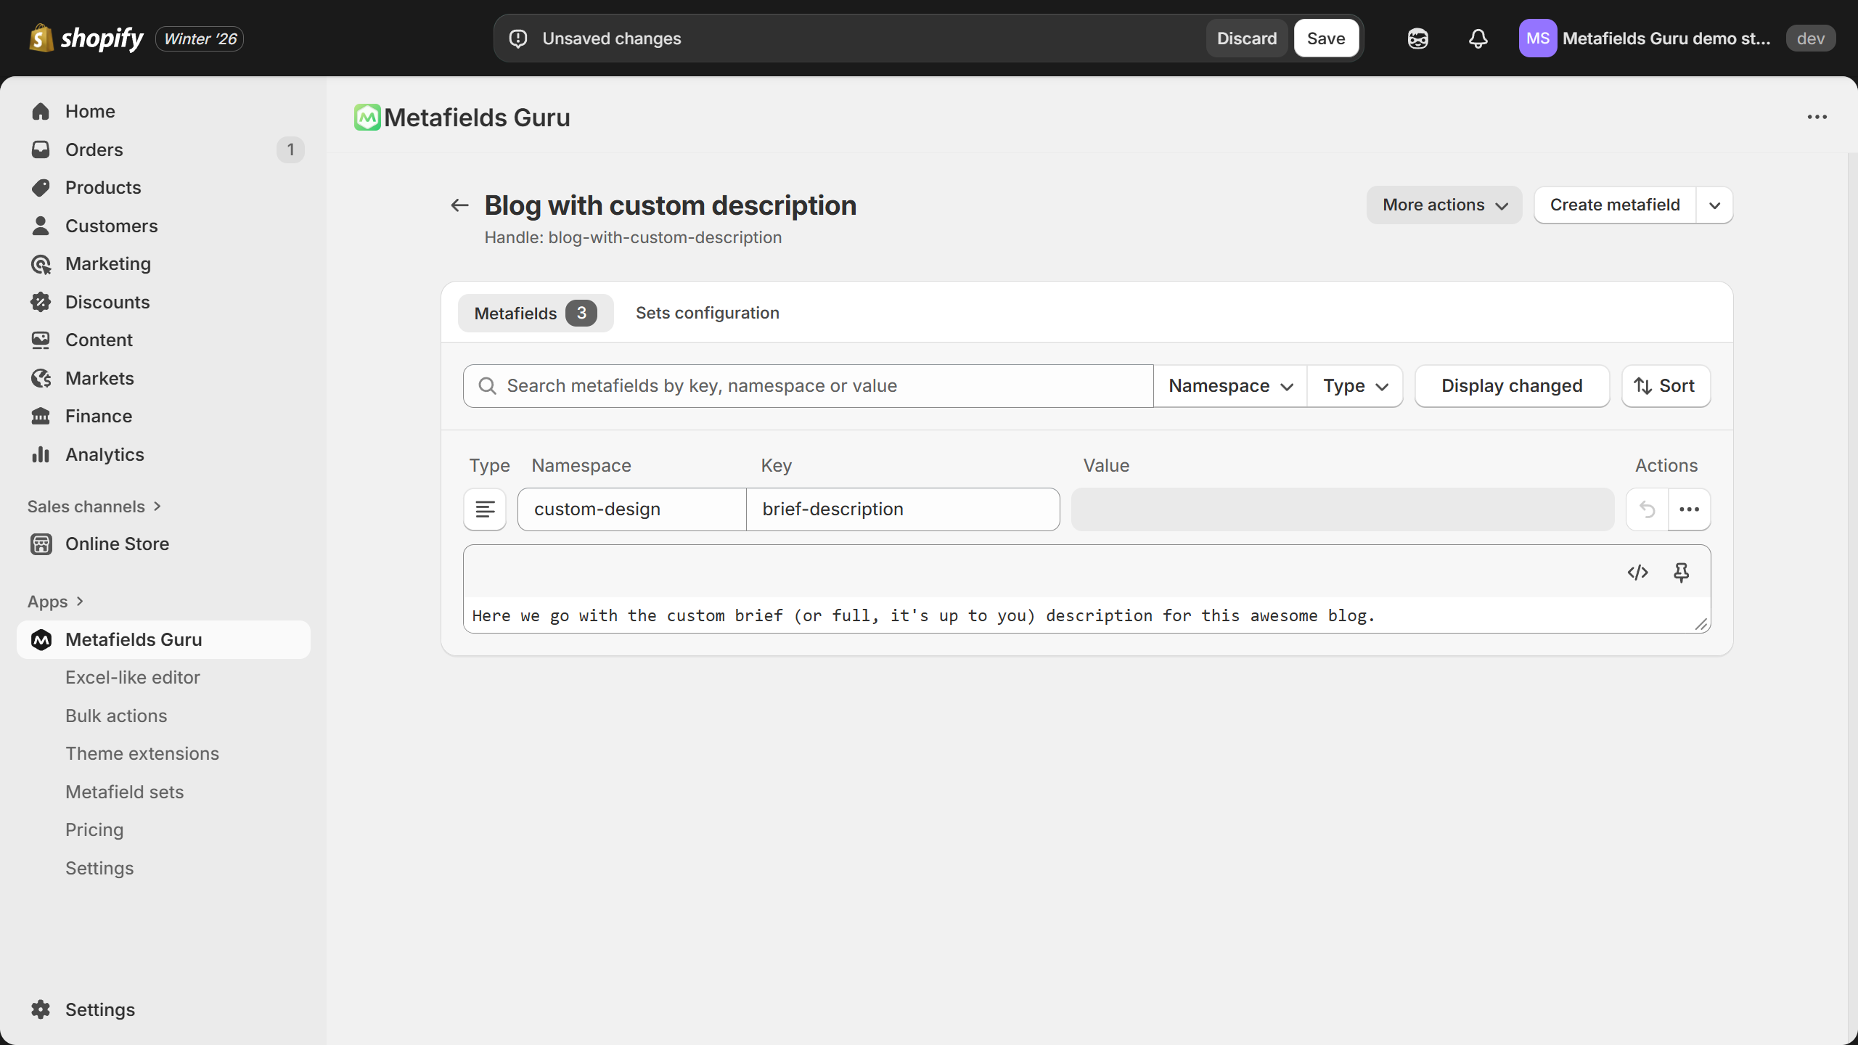Expand the Namespace filter dropdown
Image resolution: width=1858 pixels, height=1045 pixels.
[1230, 386]
